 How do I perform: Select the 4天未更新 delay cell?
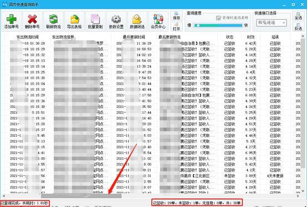[x=275, y=176]
